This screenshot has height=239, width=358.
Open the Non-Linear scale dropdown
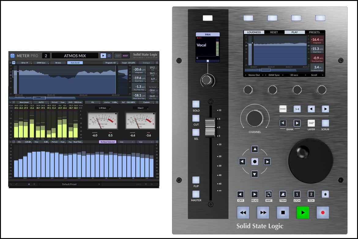coord(24,102)
